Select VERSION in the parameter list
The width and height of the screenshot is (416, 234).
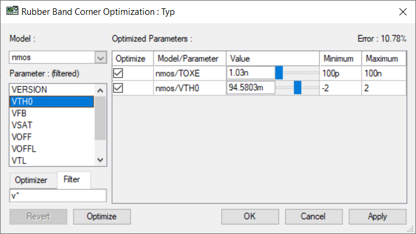tap(52, 89)
